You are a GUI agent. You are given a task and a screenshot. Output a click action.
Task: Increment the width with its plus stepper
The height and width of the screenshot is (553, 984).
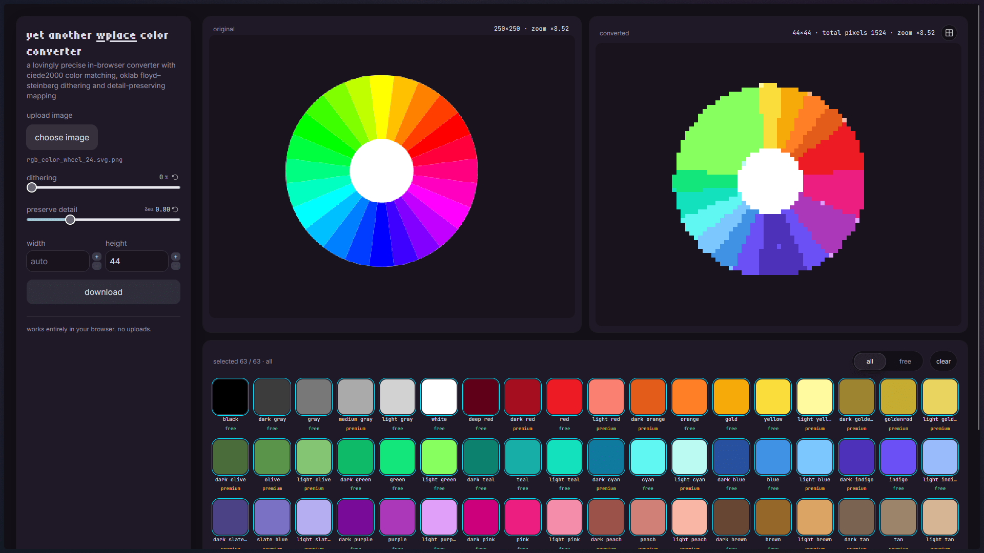96,256
